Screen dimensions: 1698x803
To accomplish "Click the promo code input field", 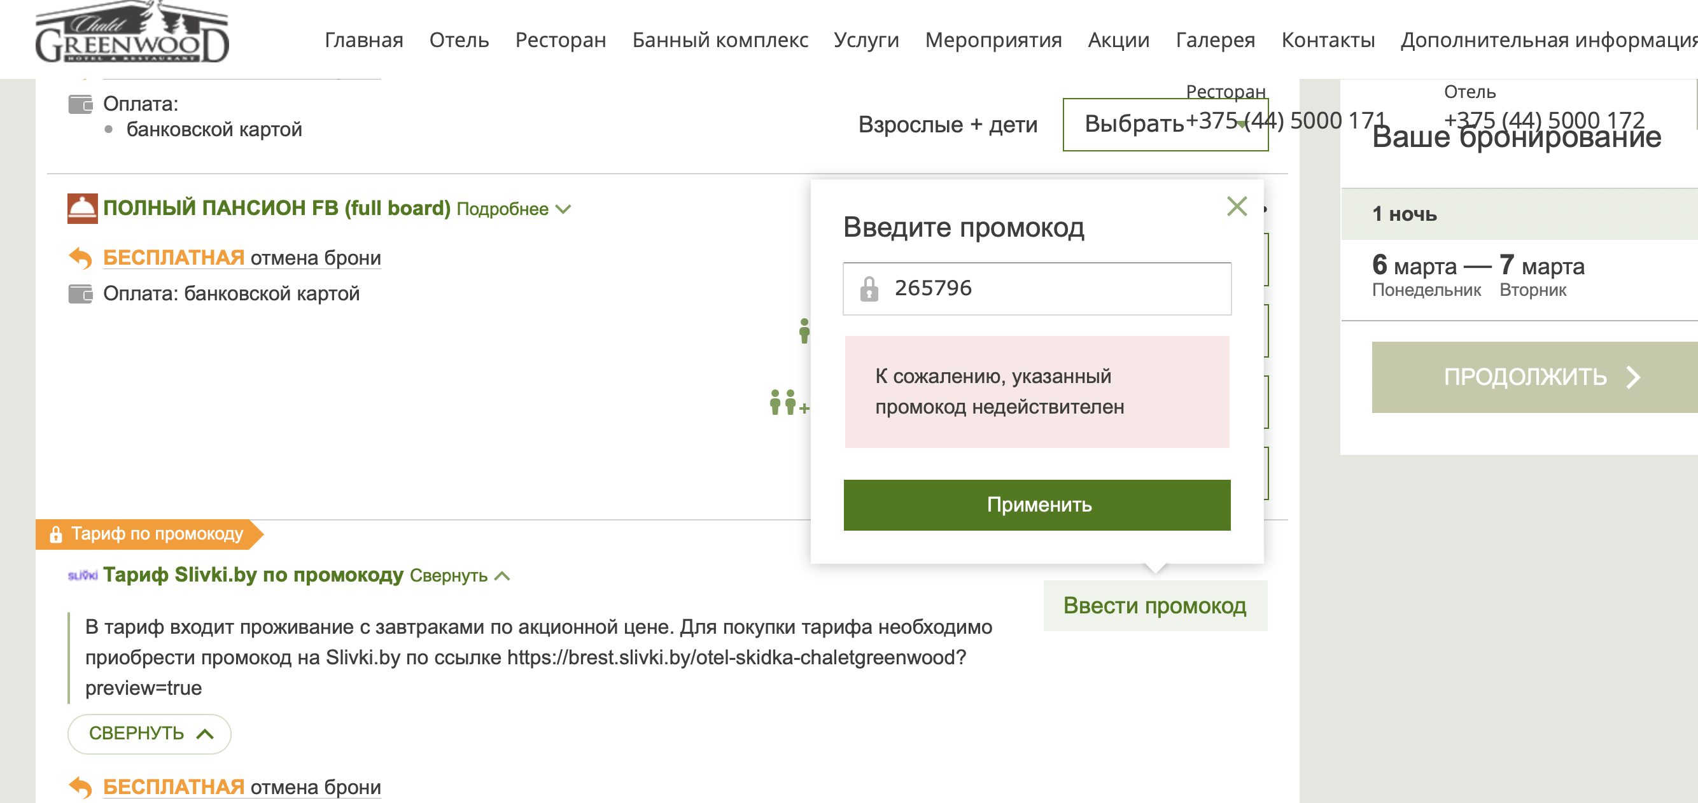I will click(x=1055, y=289).
